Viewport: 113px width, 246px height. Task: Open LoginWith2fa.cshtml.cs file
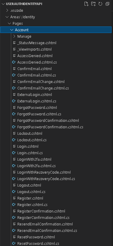[36, 166]
